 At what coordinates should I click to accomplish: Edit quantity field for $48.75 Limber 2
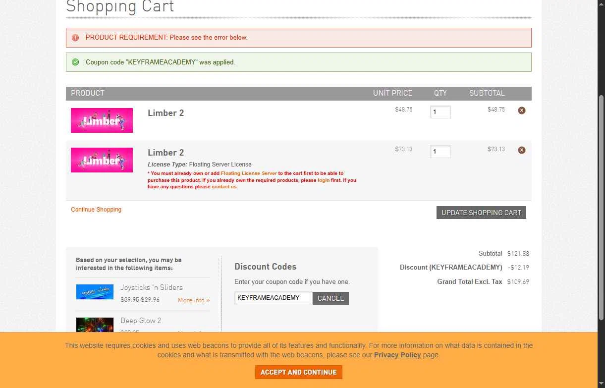[x=440, y=112]
